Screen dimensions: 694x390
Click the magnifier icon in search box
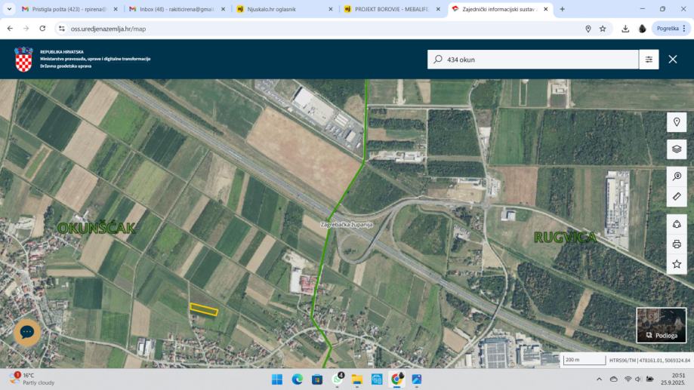click(438, 60)
